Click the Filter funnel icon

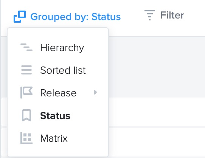[150, 15]
